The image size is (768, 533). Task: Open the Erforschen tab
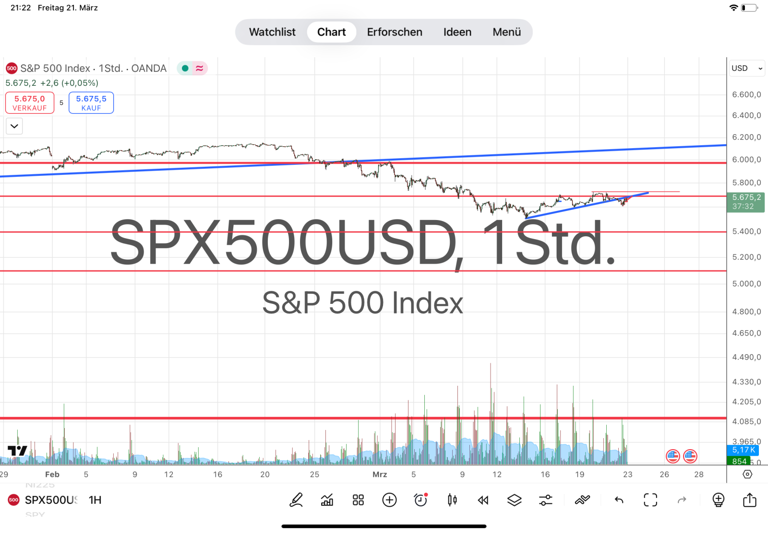(395, 32)
